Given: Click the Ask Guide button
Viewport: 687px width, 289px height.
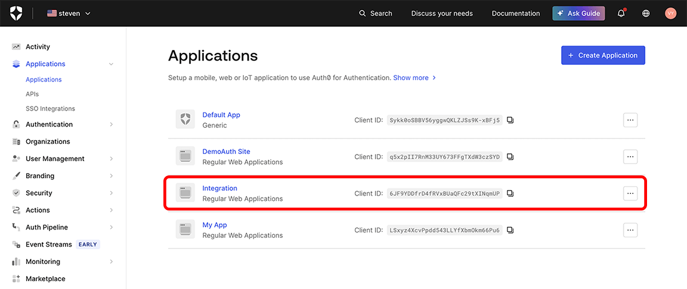Looking at the screenshot, I should click(579, 14).
